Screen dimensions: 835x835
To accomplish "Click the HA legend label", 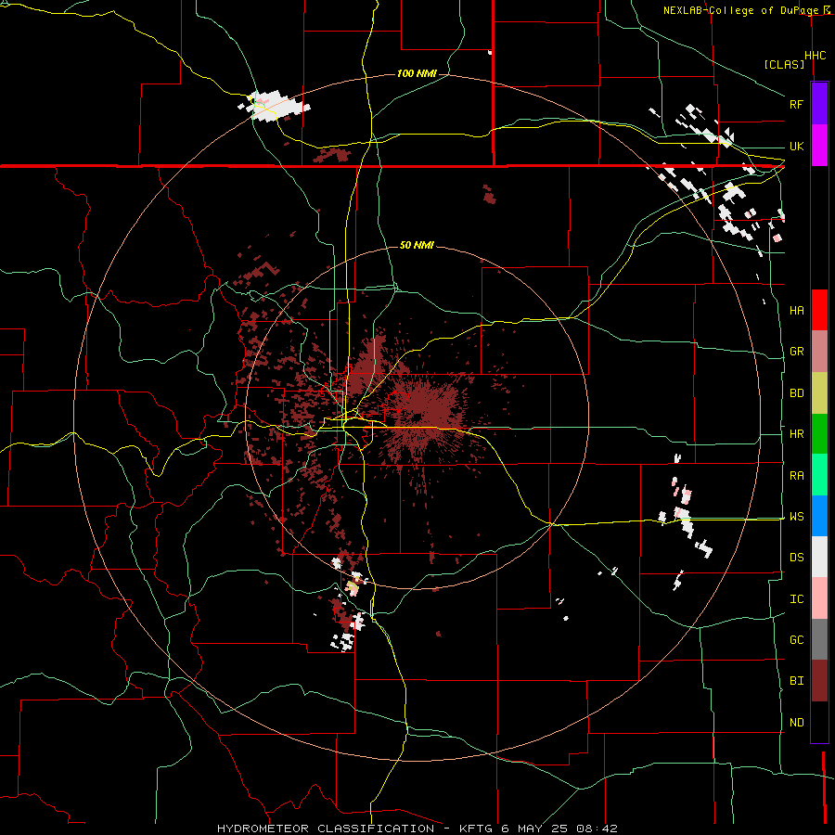I will coord(796,311).
